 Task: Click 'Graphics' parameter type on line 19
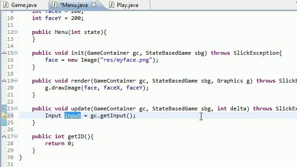230,81
